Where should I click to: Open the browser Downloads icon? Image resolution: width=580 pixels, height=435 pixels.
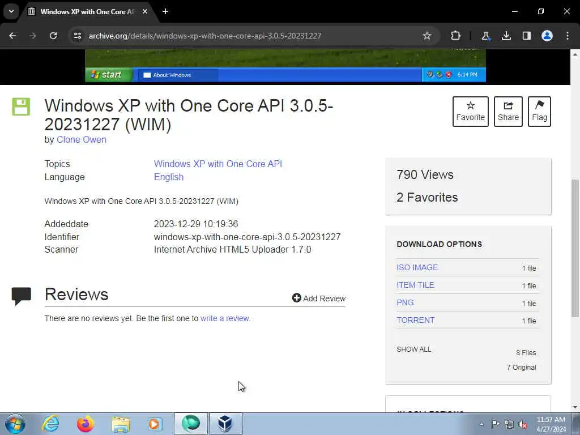[x=506, y=36]
